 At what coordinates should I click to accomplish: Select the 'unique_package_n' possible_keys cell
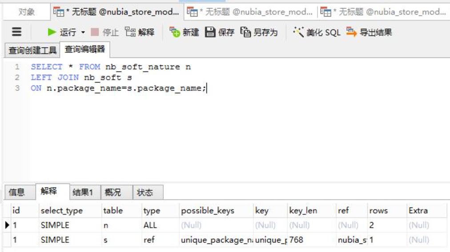pos(216,240)
